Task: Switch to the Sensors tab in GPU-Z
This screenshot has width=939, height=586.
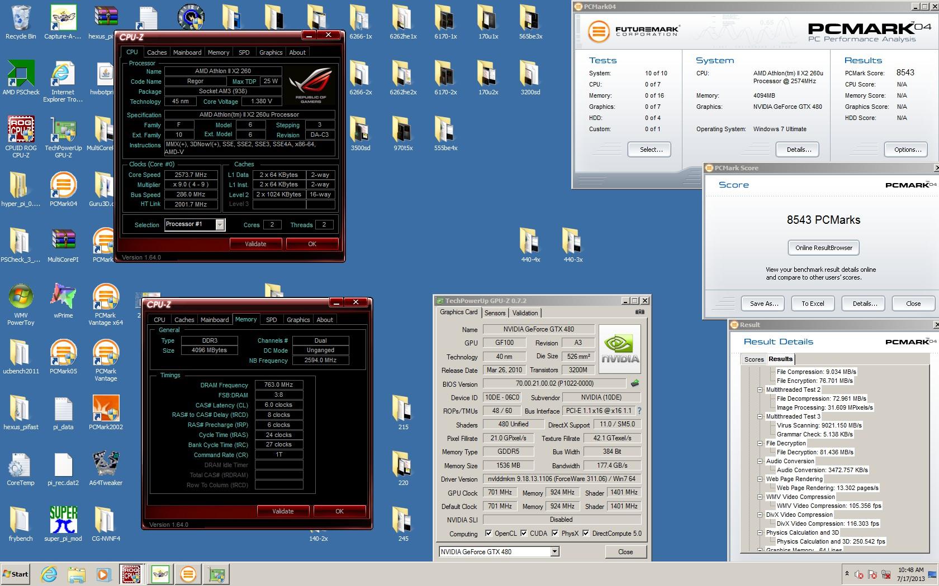Action: coord(495,313)
